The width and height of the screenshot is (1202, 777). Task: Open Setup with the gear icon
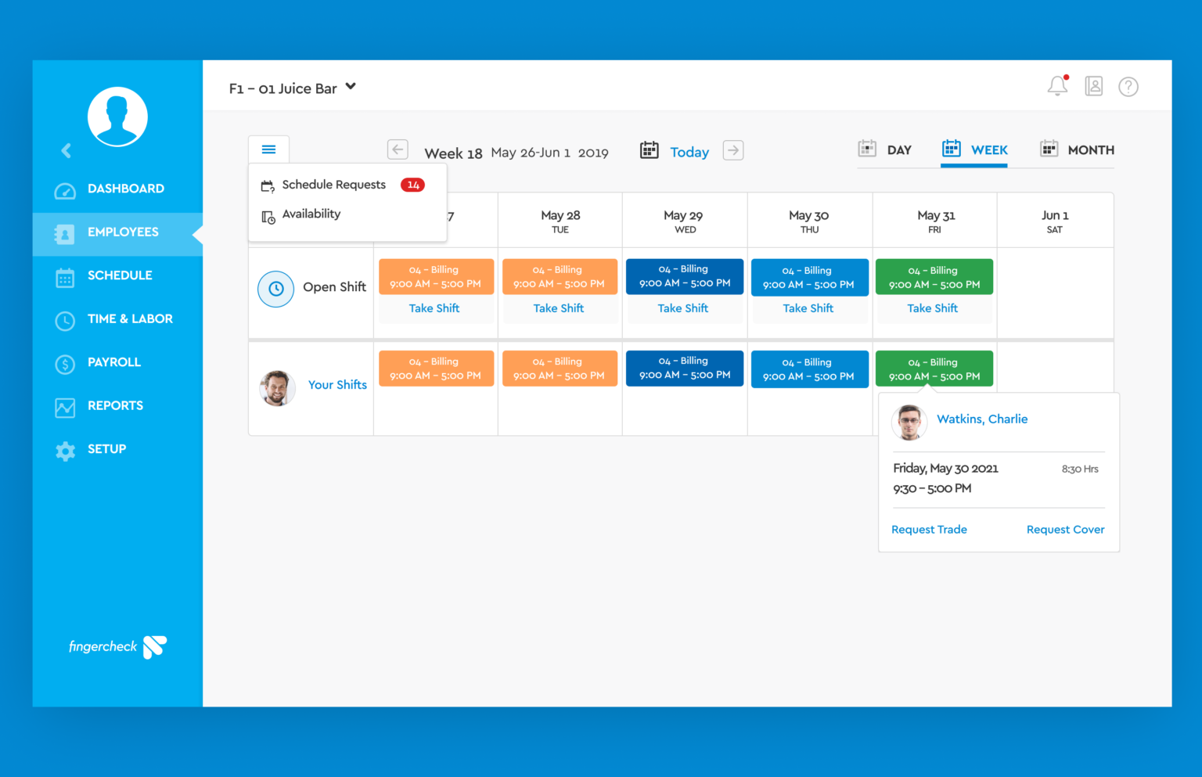[65, 449]
